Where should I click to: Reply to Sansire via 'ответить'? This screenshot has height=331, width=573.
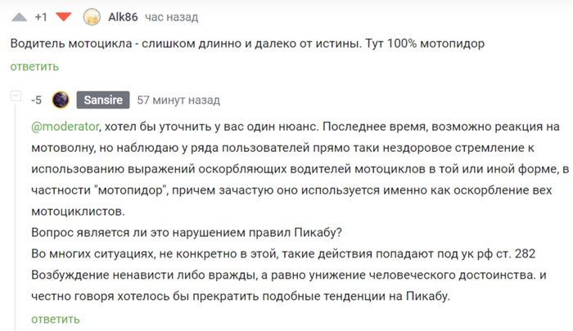click(55, 320)
